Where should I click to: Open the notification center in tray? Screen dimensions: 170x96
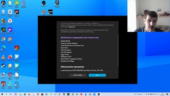click(167, 94)
